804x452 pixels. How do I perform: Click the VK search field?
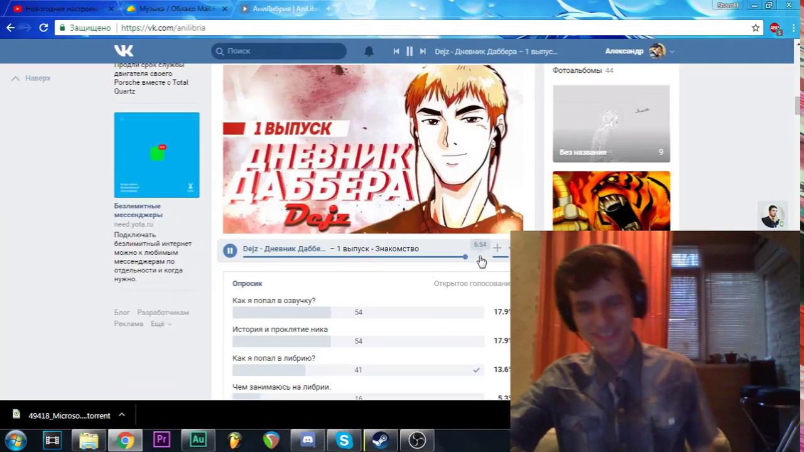point(279,51)
